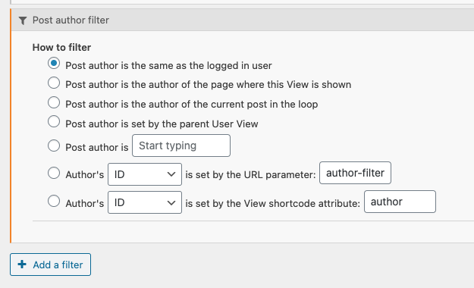
Task: Click 'is set by the View shortcode attribute:' text
Action: 273,203
